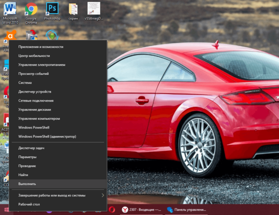Select Система in the context menu
The height and width of the screenshot is (215, 279).
(x=58, y=83)
